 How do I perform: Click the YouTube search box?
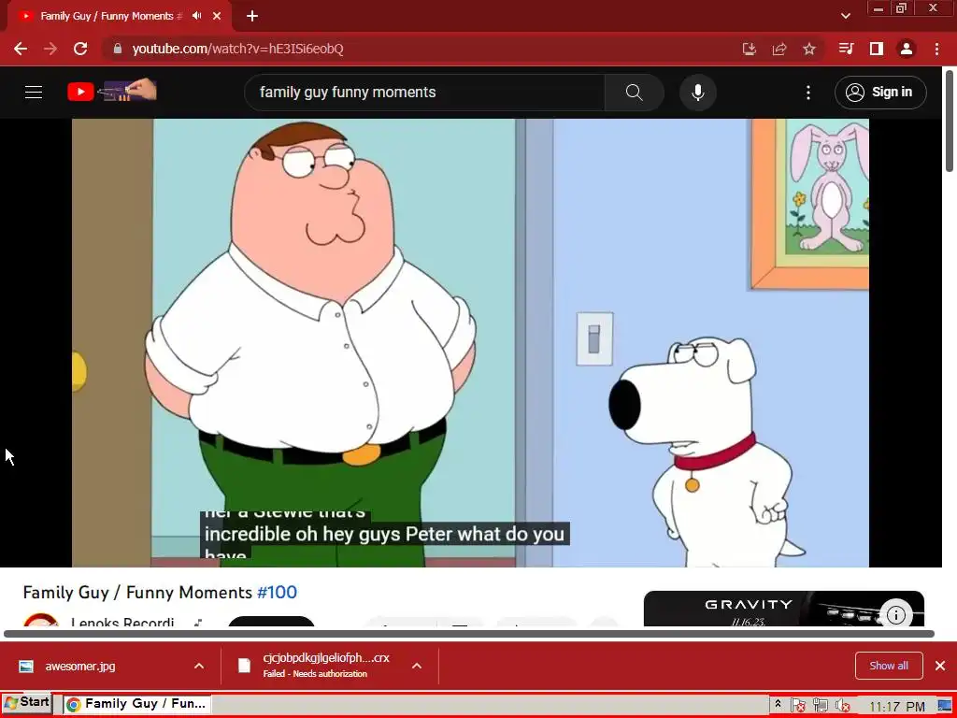tap(425, 93)
